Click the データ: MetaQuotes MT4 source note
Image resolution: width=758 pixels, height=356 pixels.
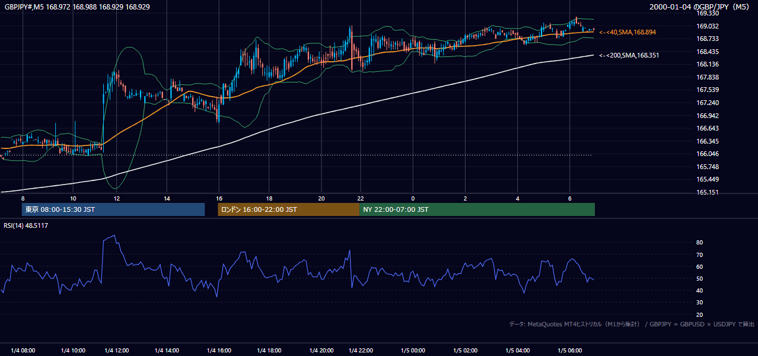[632, 324]
